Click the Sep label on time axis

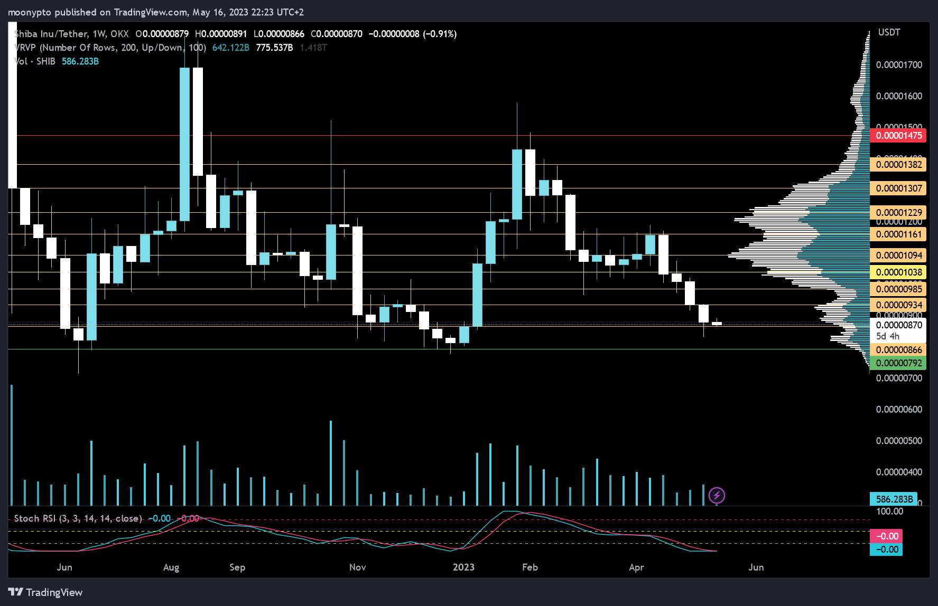point(237,567)
